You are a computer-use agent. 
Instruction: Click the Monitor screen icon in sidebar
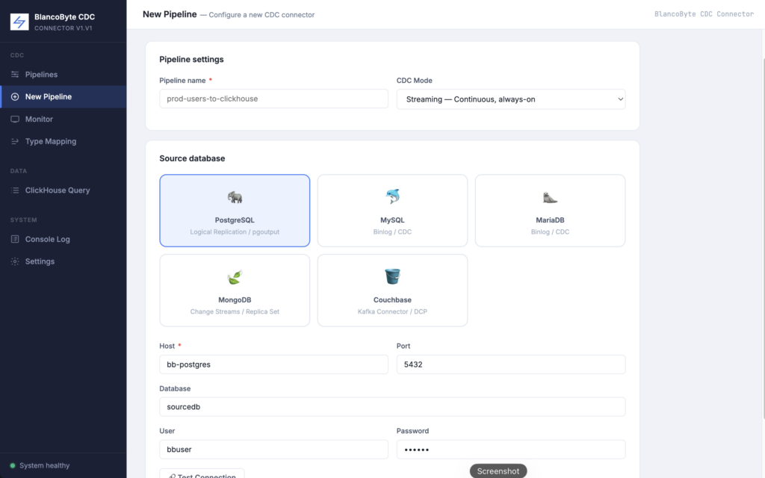(x=15, y=119)
